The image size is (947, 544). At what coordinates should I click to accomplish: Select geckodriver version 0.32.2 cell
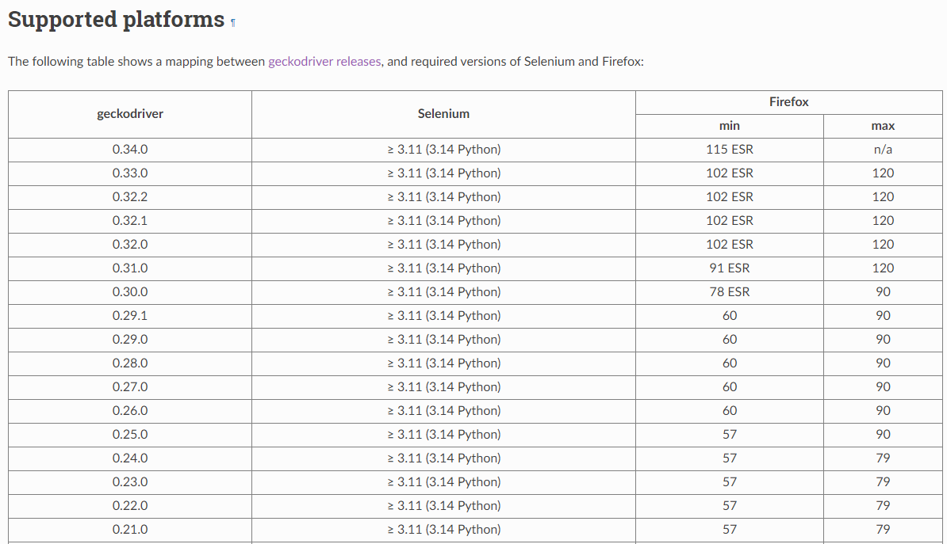click(130, 197)
